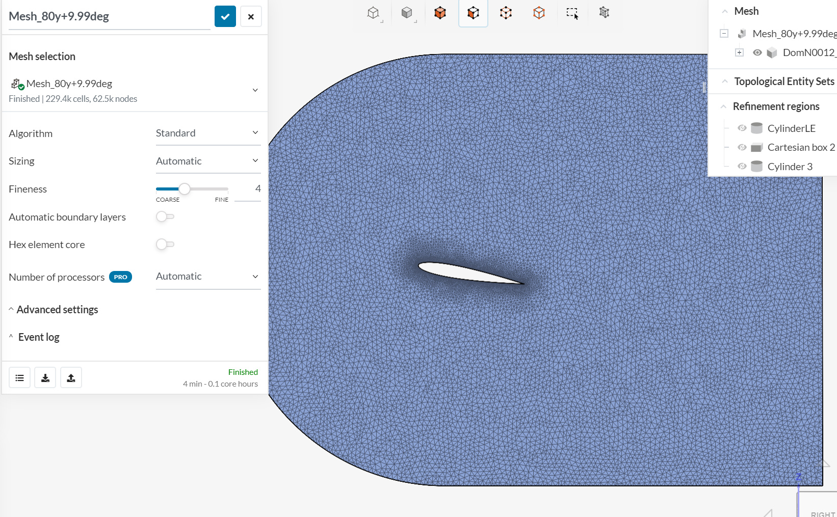The height and width of the screenshot is (517, 837).
Task: Click the download mesh icon button
Action: [45, 378]
